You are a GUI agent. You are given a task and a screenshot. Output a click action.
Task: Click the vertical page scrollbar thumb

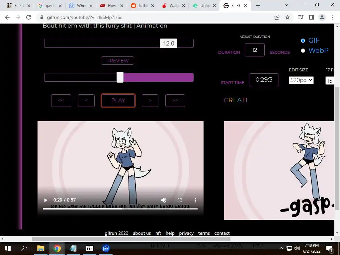(337, 148)
